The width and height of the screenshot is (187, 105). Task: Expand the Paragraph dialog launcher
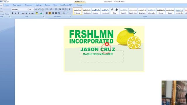[70, 17]
